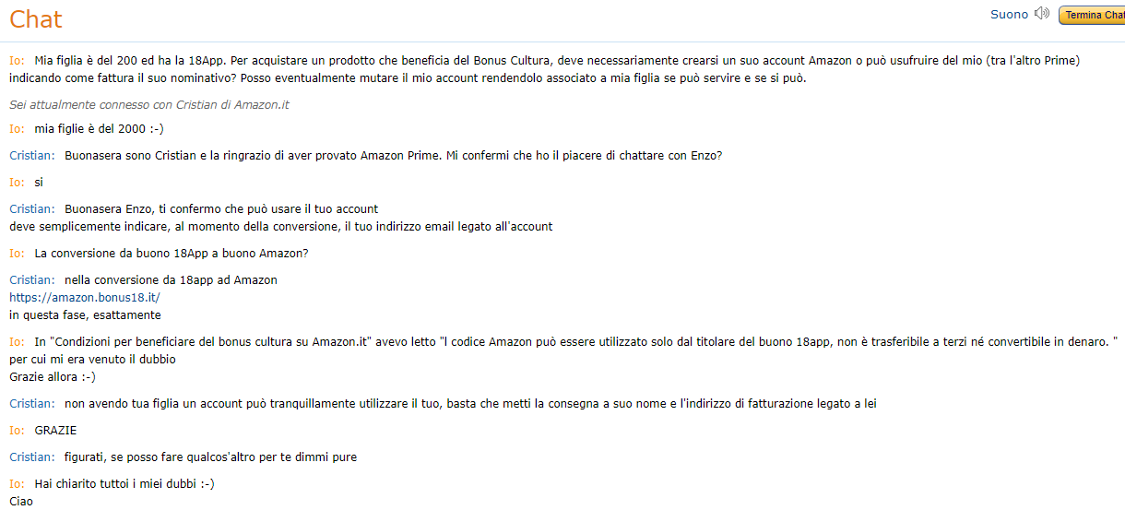Click the uppercase 'GRAZIE' message
This screenshot has height=510, width=1125.
56,430
